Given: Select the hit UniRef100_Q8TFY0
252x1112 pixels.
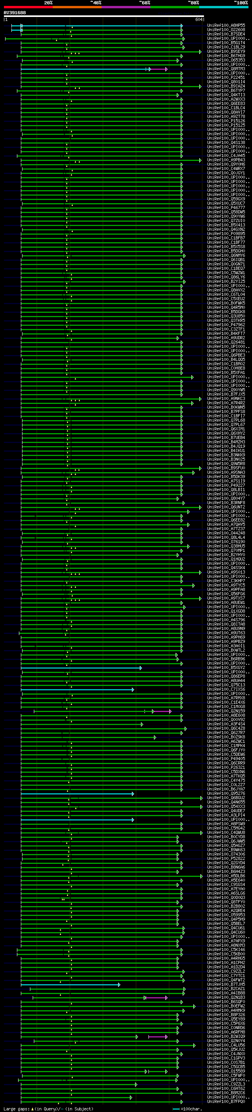Looking at the screenshot, I should click(x=226, y=902).
